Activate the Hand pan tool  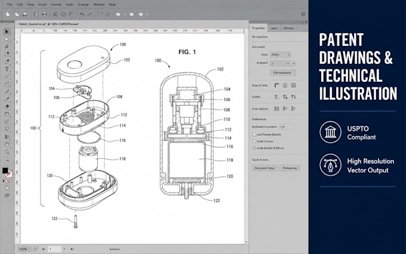tap(7, 145)
